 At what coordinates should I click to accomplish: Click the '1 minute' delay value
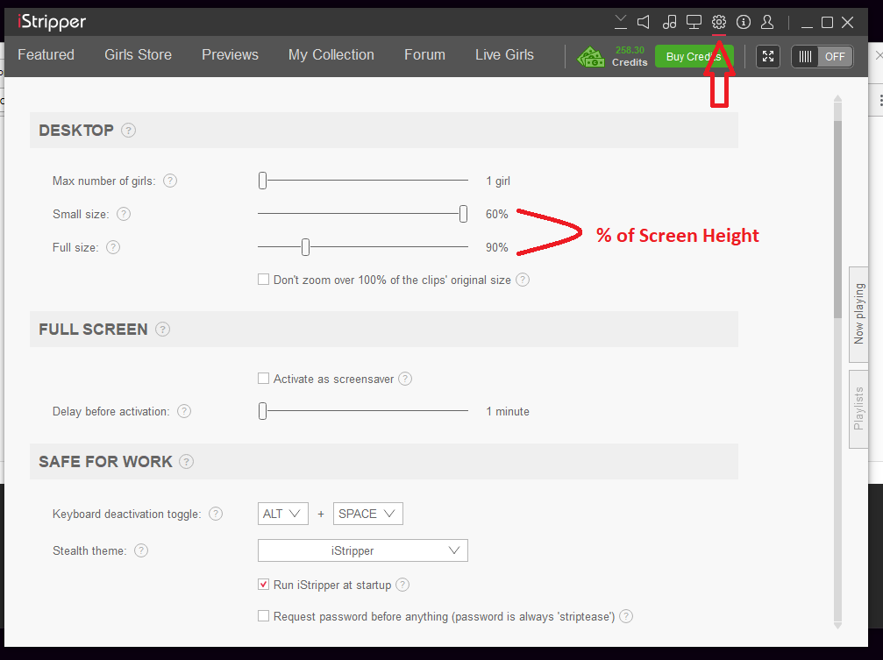click(508, 412)
